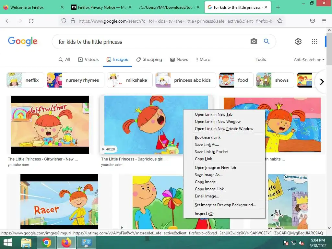This screenshot has width=332, height=249.
Task: Open File Explorer from the taskbar
Action: tap(26, 243)
